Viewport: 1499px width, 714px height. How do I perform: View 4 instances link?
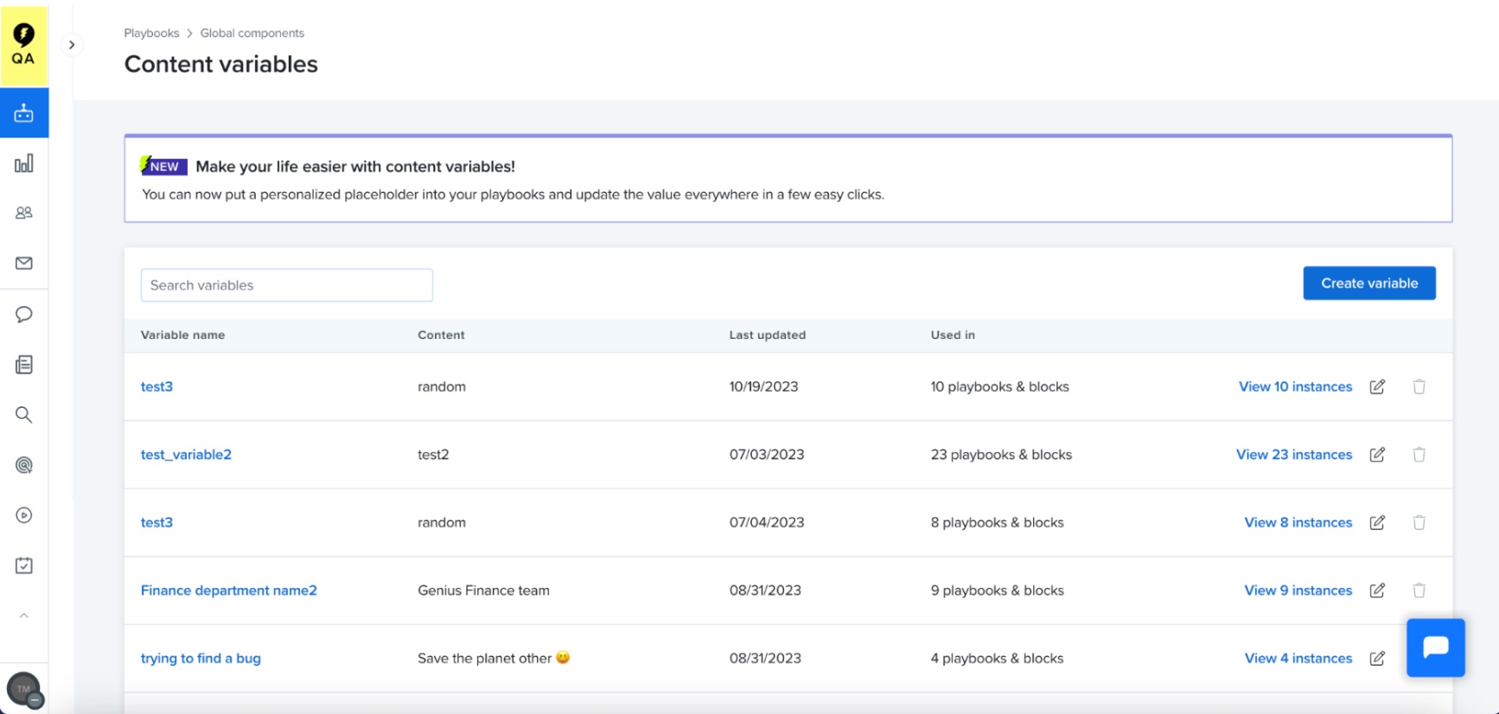(1298, 659)
